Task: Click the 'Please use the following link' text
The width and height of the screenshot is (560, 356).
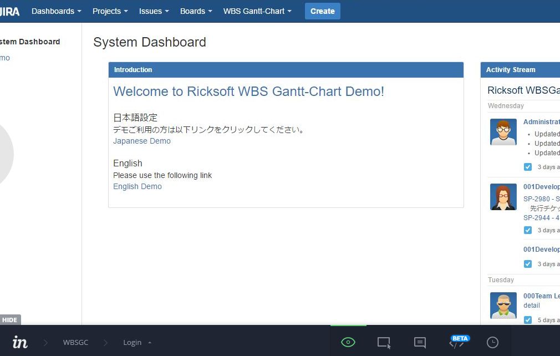Action: tap(162, 175)
